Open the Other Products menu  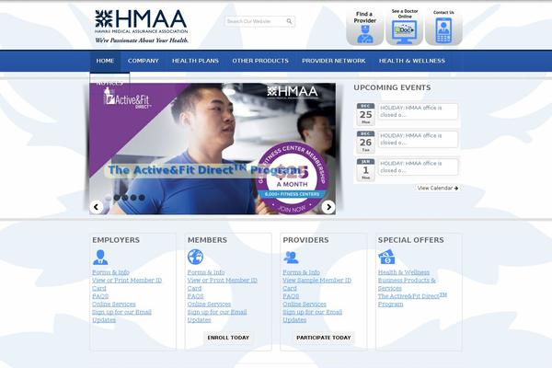coord(260,61)
